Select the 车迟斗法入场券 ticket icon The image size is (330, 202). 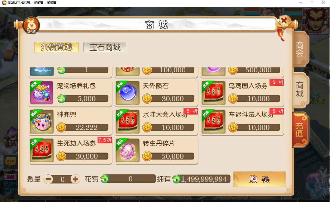(214, 121)
